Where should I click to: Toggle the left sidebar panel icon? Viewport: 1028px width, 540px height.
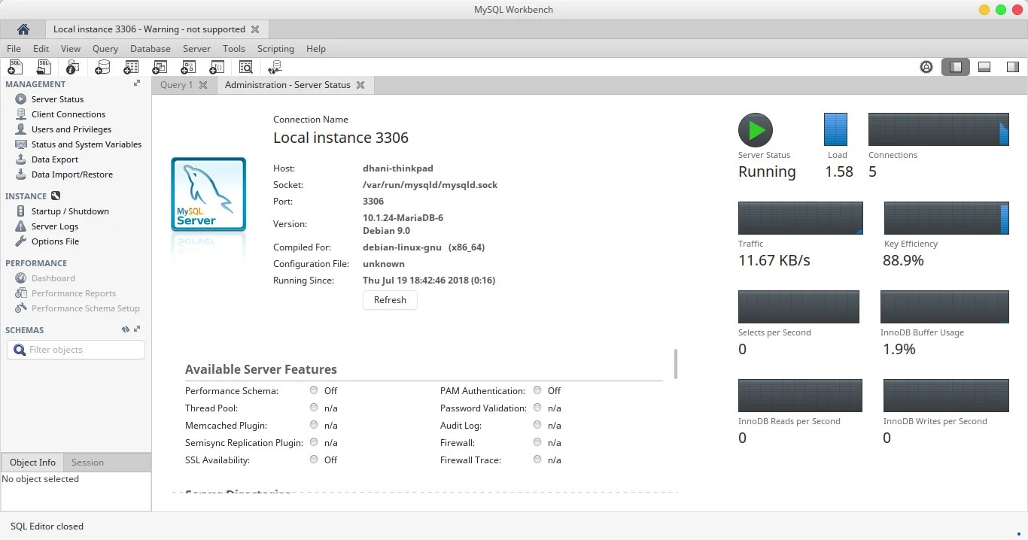(x=956, y=67)
